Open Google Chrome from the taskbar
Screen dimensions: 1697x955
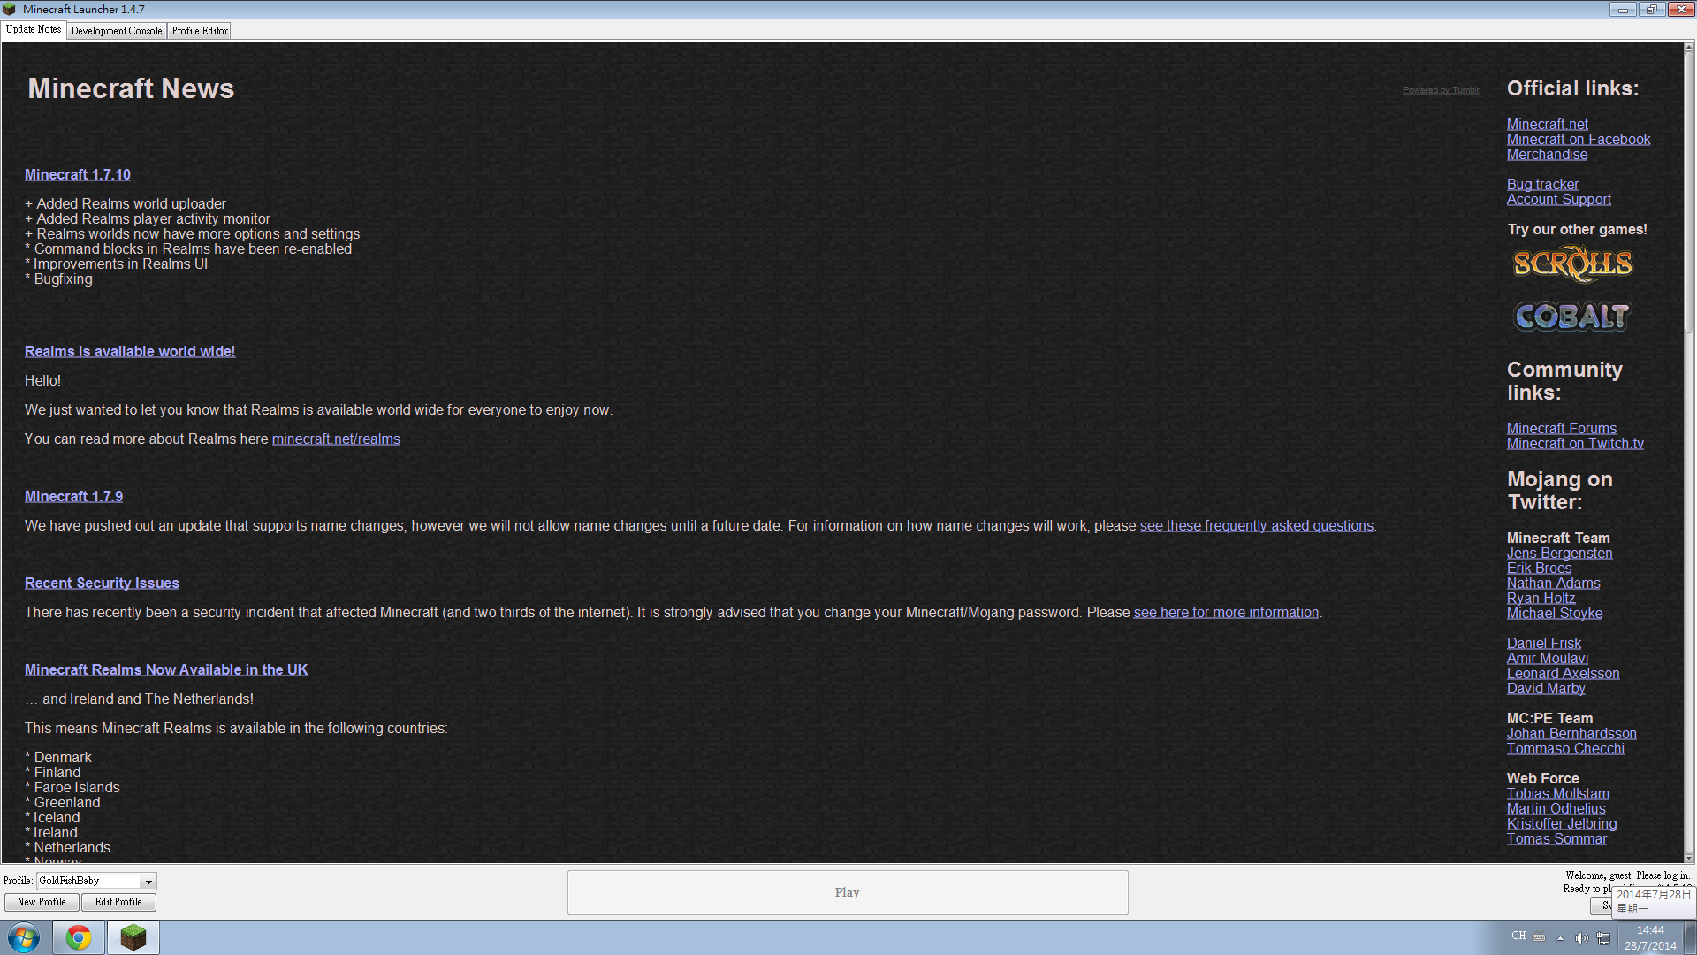click(x=79, y=937)
